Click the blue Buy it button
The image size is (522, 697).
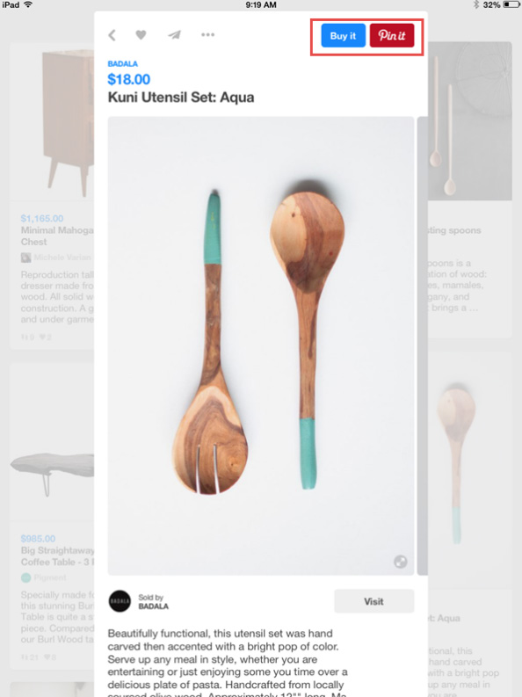pos(343,35)
